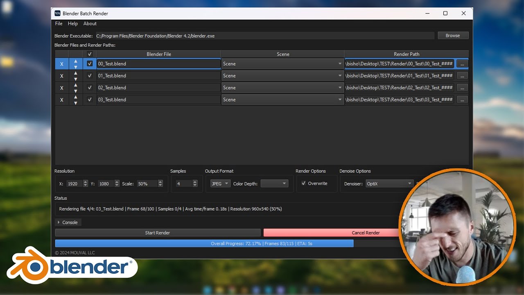524x295 pixels.
Task: Uncheck the 01_Test.blend row checkbox
Action: point(90,75)
